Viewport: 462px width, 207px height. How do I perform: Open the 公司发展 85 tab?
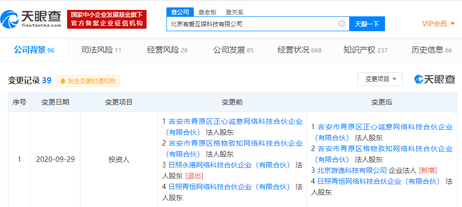tap(233, 50)
